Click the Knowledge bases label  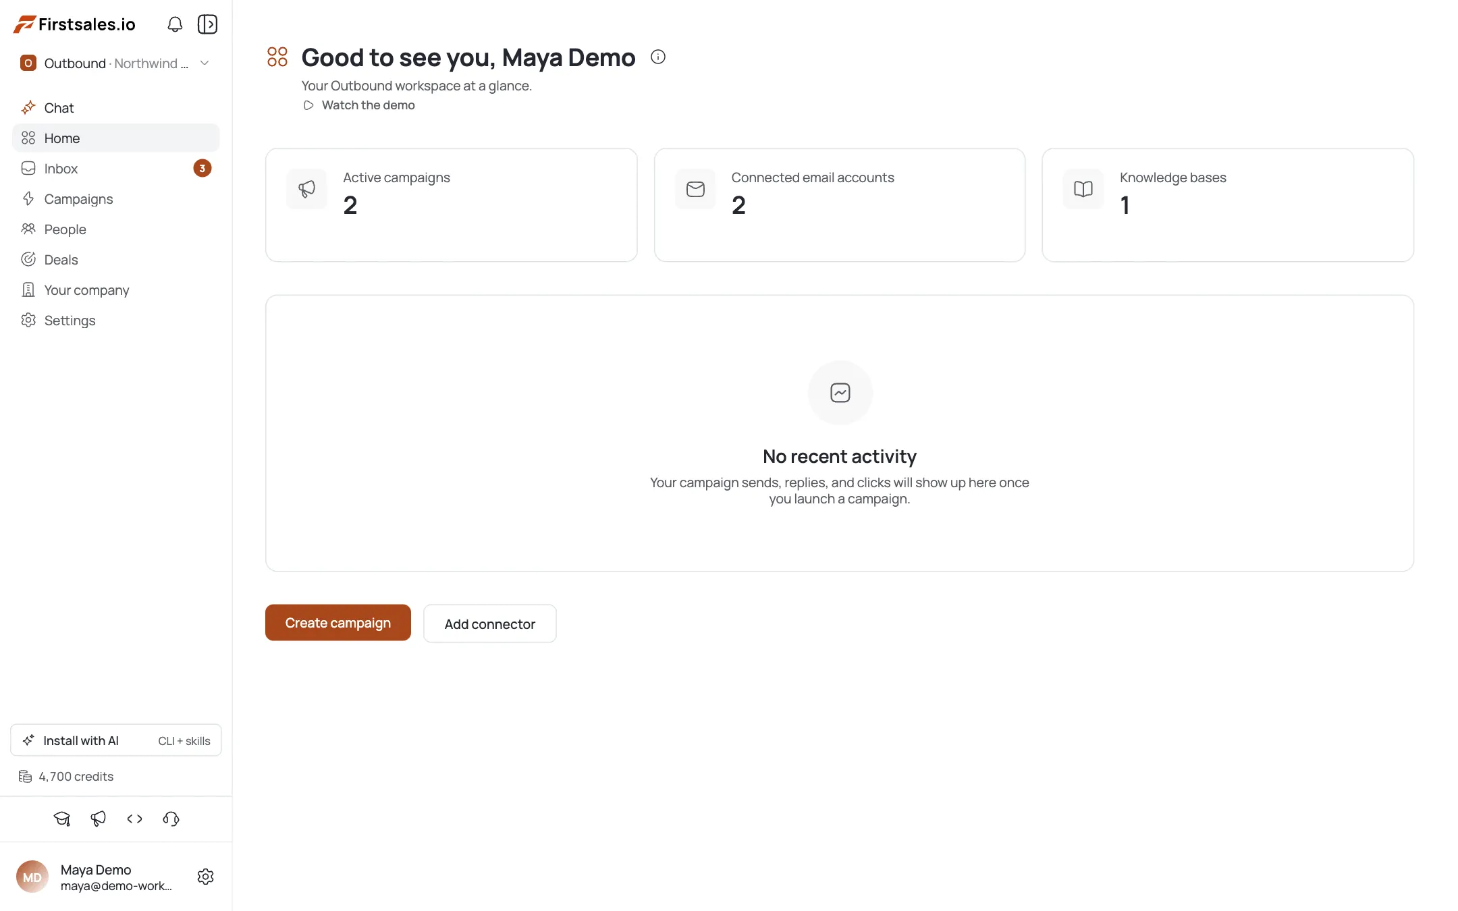(x=1173, y=177)
